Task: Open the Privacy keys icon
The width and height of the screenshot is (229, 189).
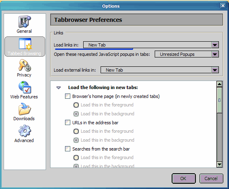Action: click(25, 65)
